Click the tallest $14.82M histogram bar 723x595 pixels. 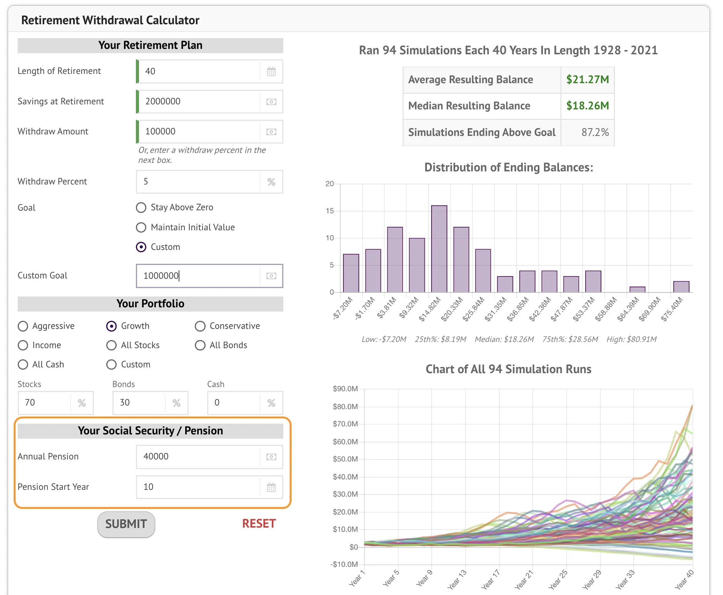[x=439, y=249]
